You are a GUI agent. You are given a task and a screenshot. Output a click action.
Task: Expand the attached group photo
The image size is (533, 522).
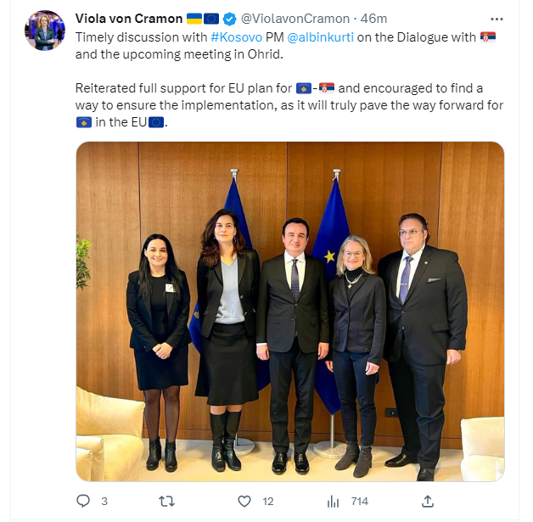tap(290, 312)
